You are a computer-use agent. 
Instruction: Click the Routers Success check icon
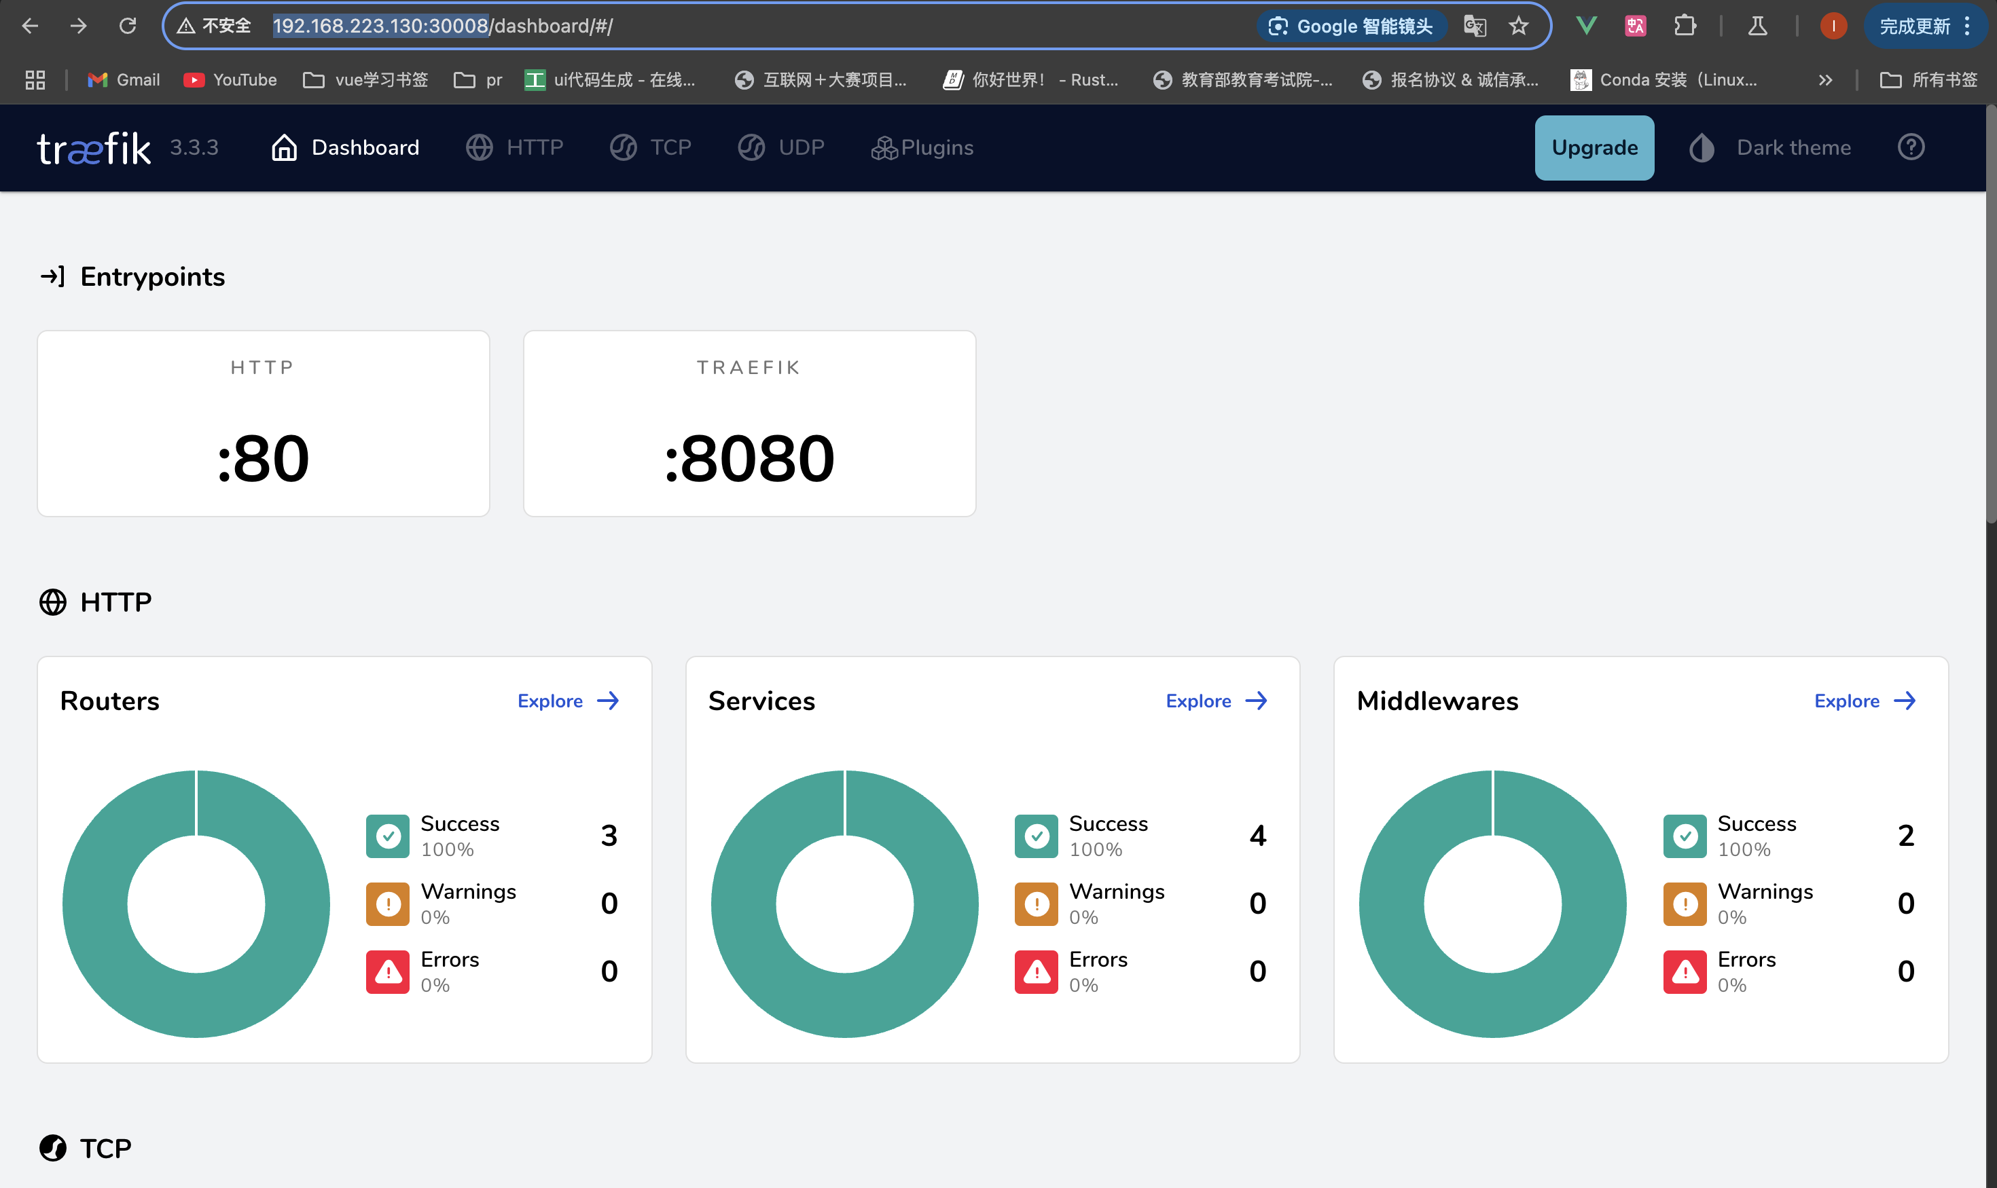388,836
